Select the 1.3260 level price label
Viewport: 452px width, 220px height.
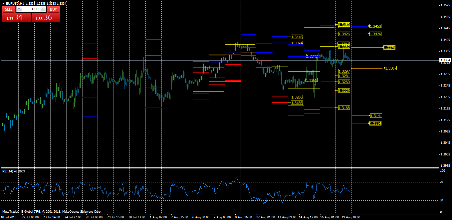[x=344, y=82]
